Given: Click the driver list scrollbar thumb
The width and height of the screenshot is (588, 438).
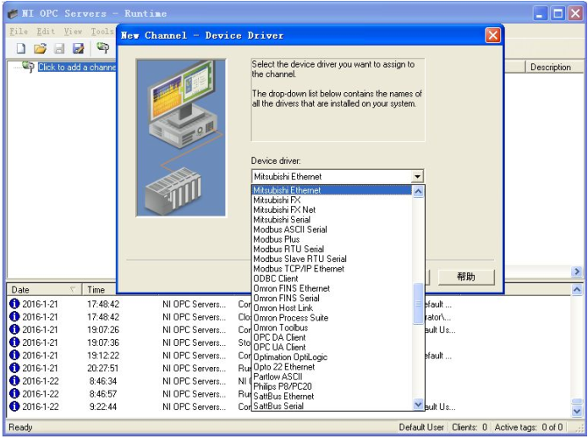Looking at the screenshot, I should [x=418, y=304].
